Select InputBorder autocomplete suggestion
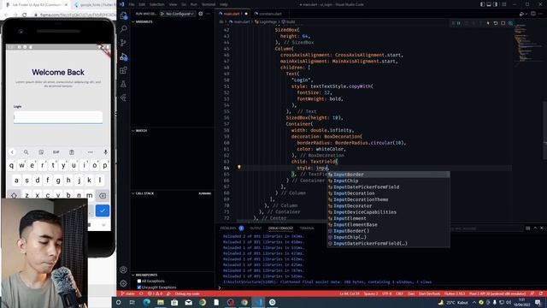This screenshot has height=308, width=547. pyautogui.click(x=388, y=175)
